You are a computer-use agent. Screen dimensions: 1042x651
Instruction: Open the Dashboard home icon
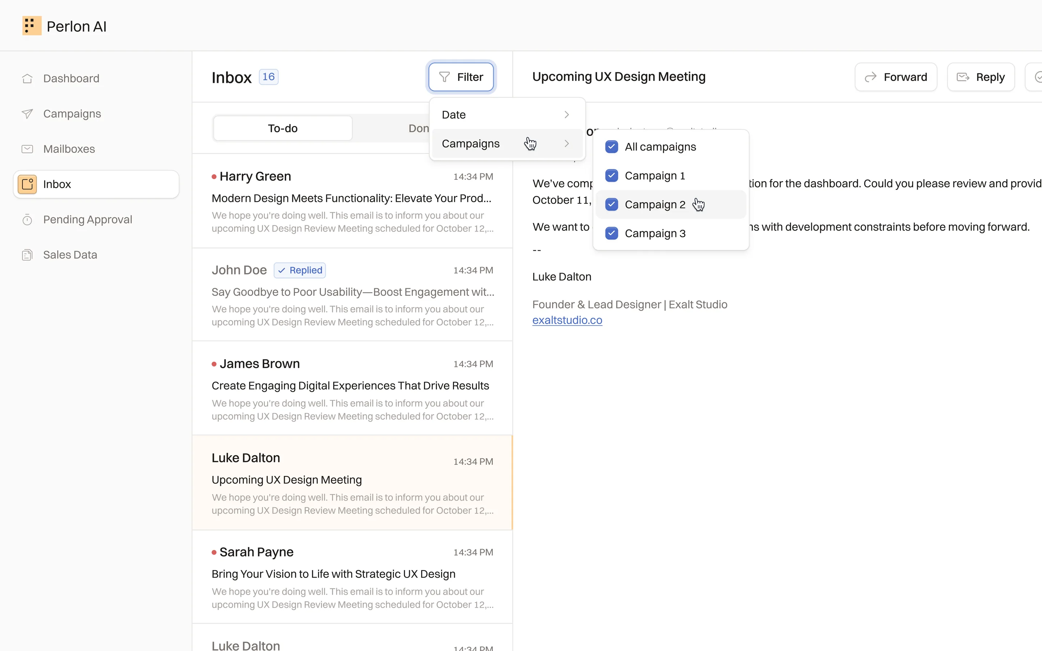click(x=27, y=78)
